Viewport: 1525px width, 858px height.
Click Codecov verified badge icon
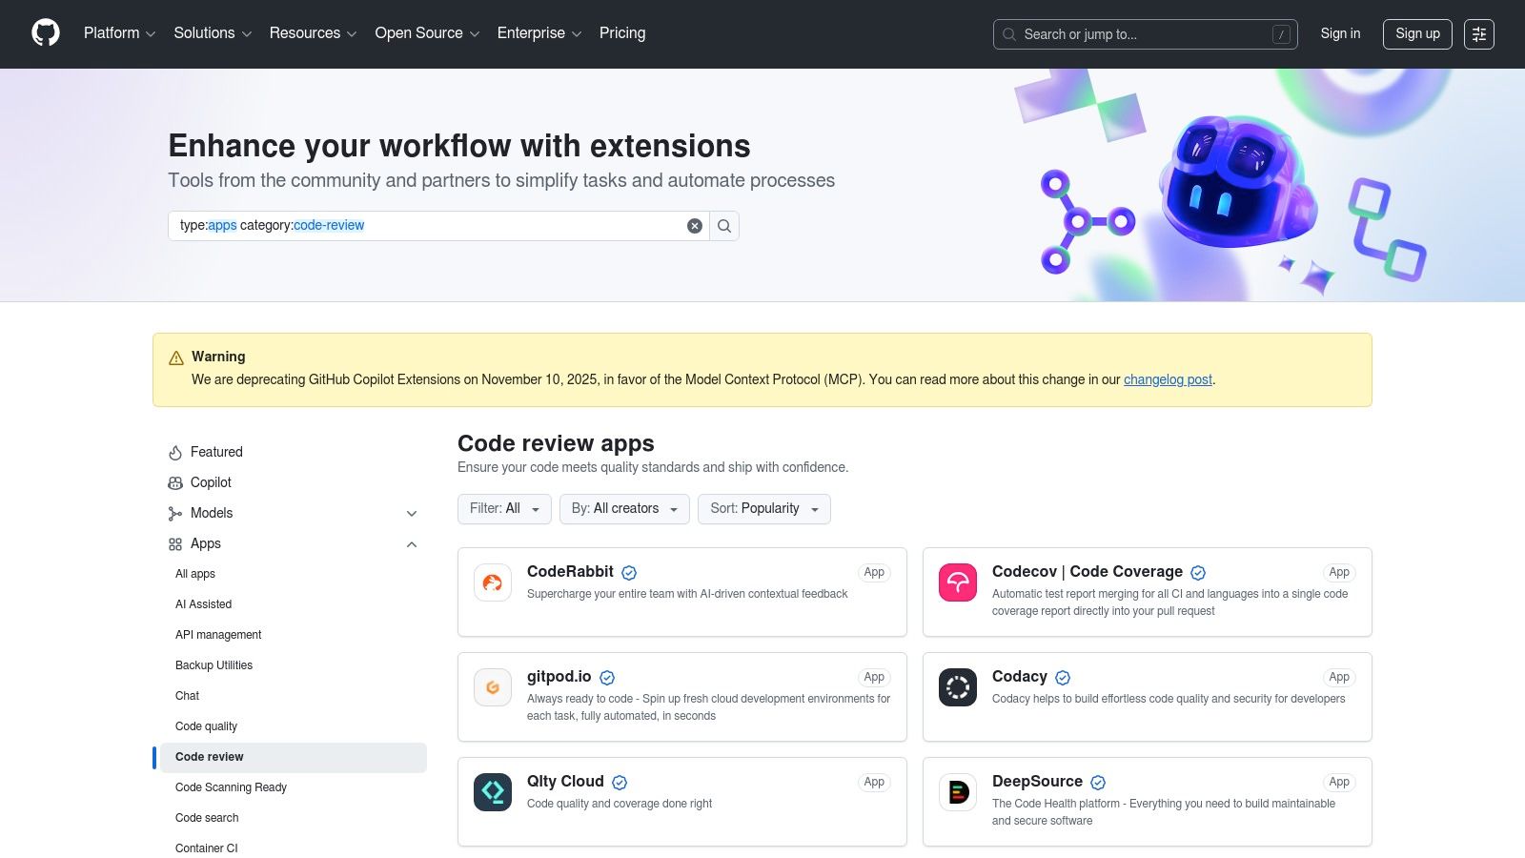1198,573
